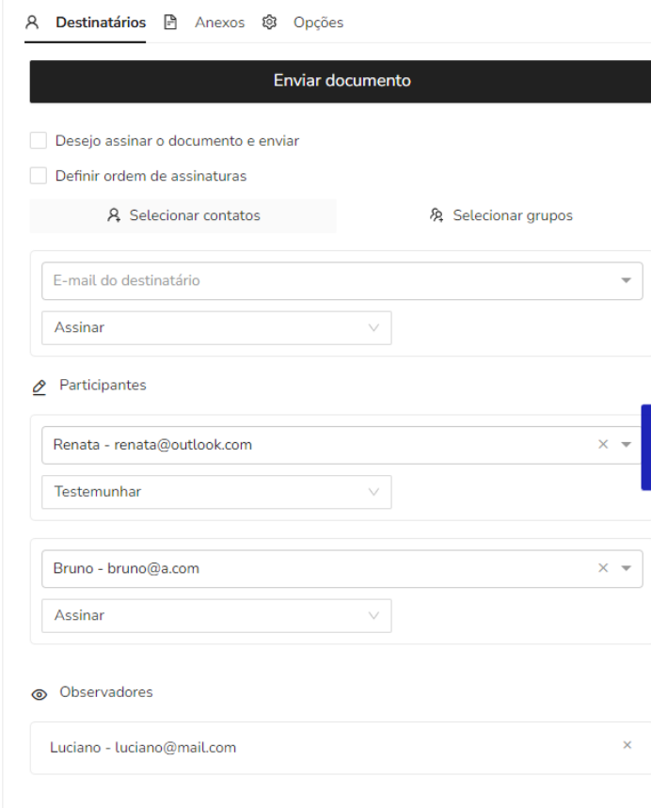
Task: Click the Bruno - bruno@a.com field
Action: point(341,569)
